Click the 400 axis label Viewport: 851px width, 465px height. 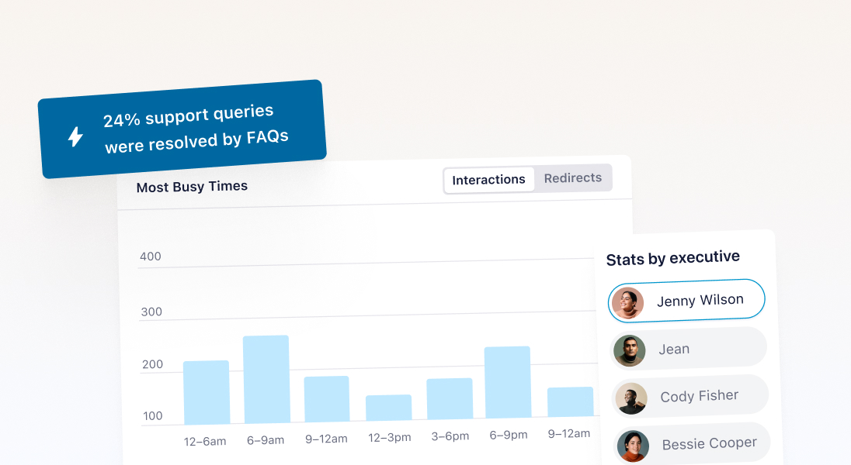(151, 257)
